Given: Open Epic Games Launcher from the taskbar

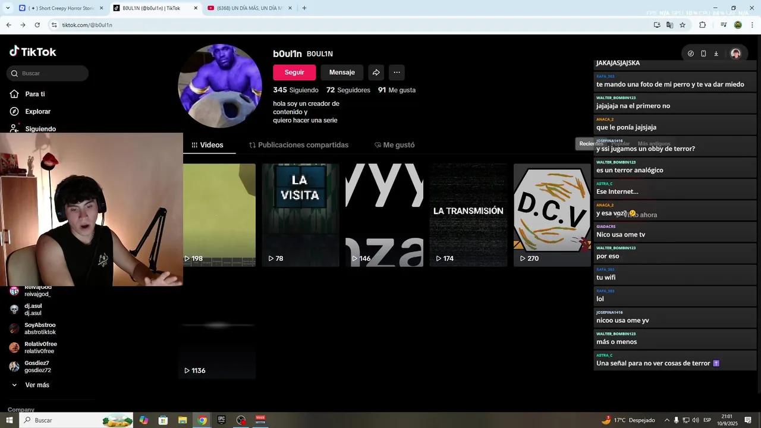Looking at the screenshot, I should coord(221,420).
